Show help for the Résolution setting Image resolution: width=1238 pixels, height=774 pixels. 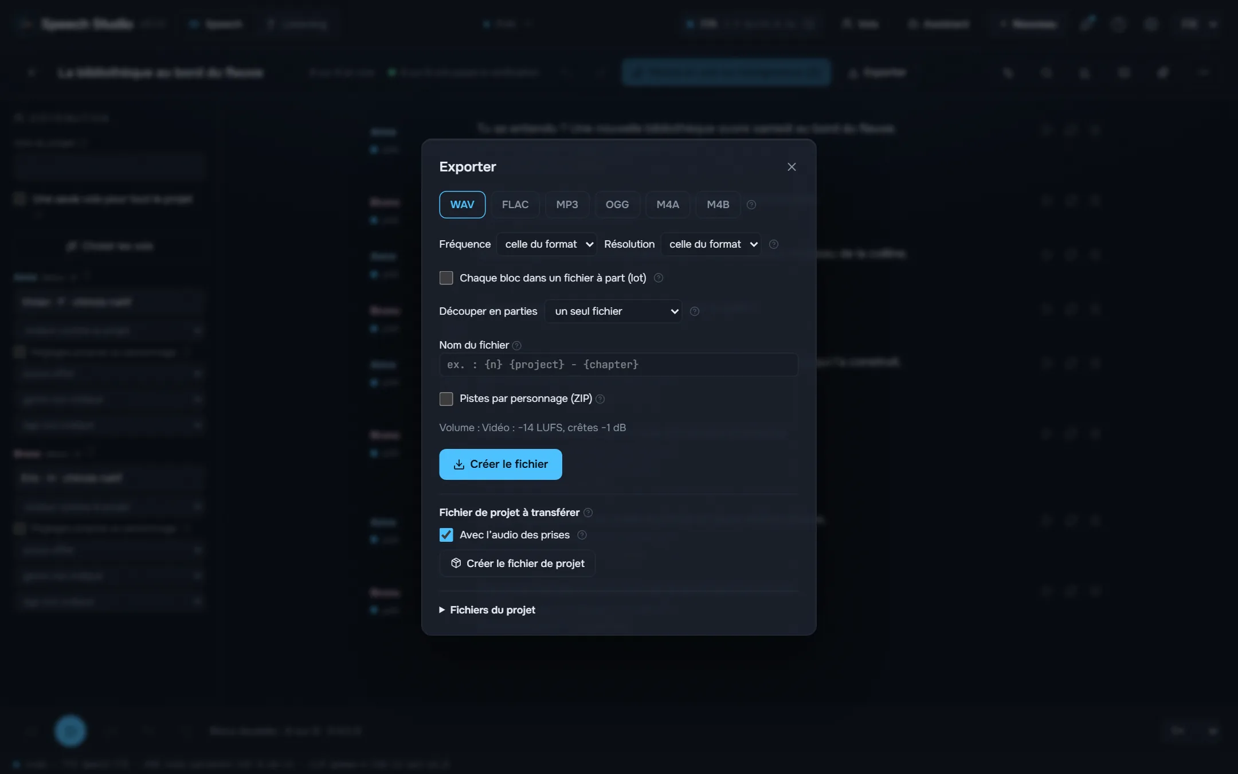coord(773,244)
